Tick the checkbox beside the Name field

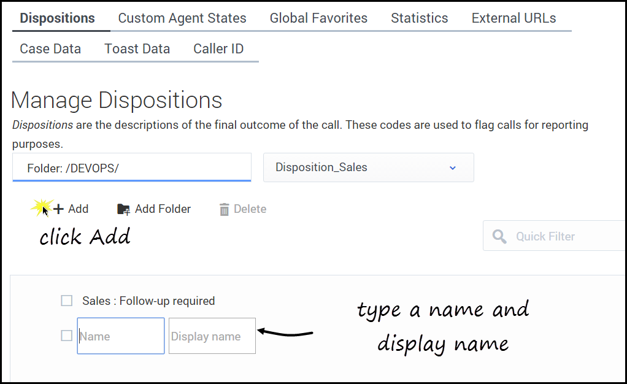click(66, 336)
